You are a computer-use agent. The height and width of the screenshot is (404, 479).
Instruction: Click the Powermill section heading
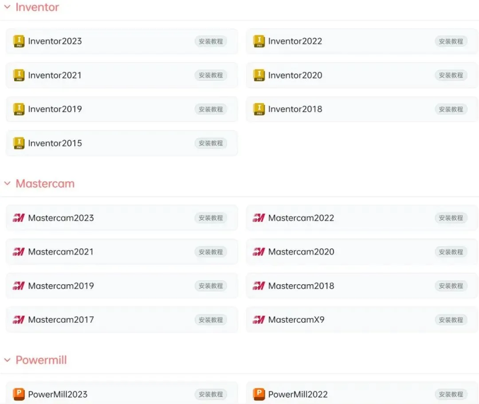[x=41, y=360]
